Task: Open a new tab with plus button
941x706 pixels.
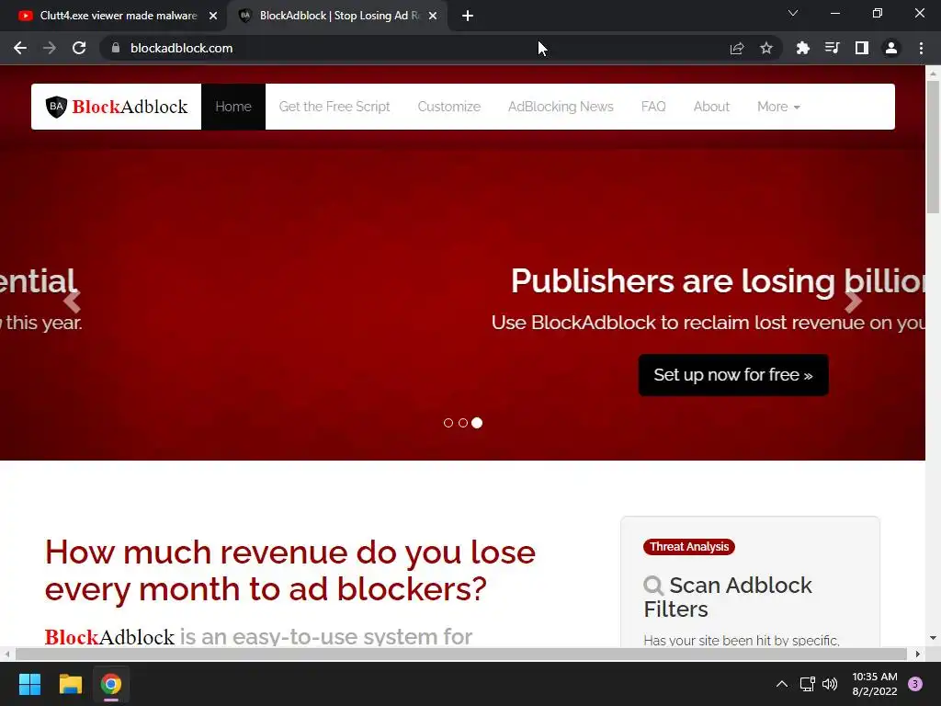Action: coord(468,17)
